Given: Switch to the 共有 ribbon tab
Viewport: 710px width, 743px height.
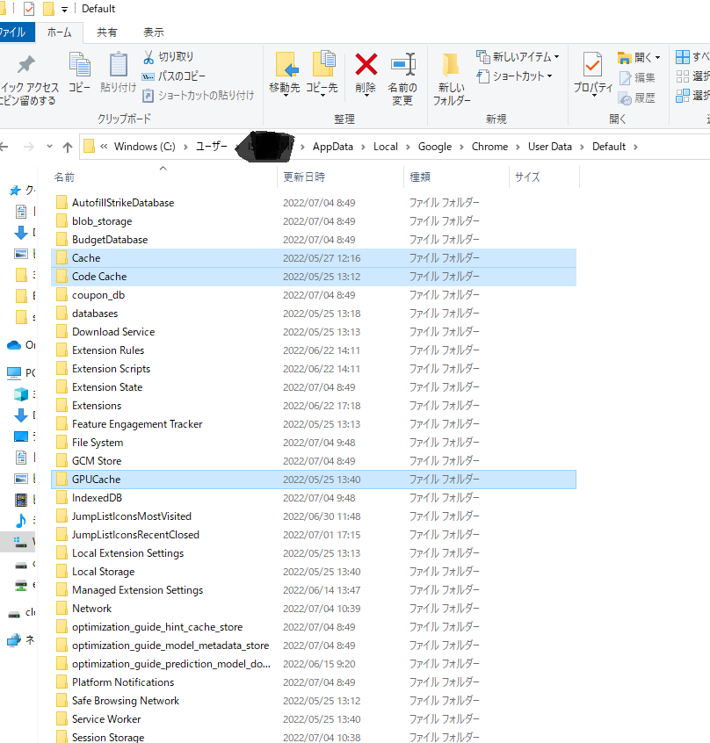Looking at the screenshot, I should [x=107, y=32].
